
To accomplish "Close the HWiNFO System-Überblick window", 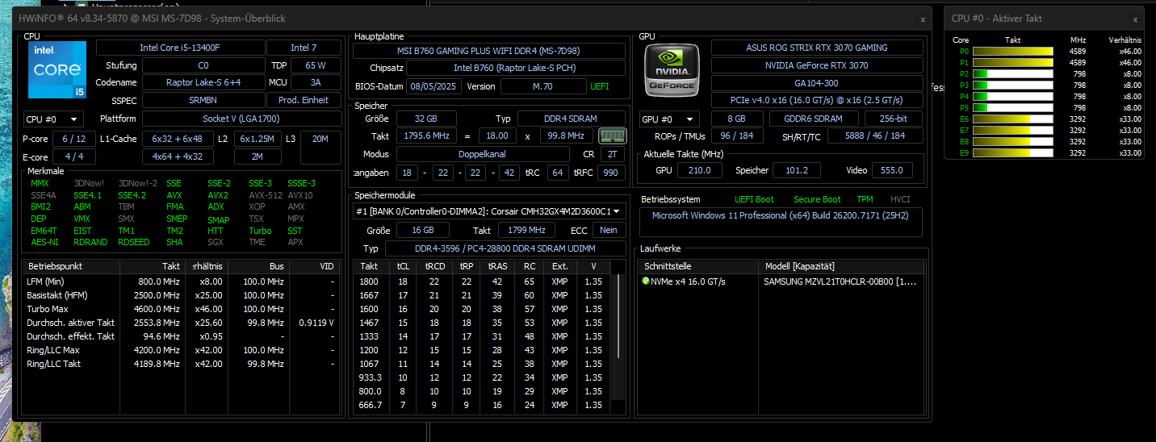I will click(923, 19).
